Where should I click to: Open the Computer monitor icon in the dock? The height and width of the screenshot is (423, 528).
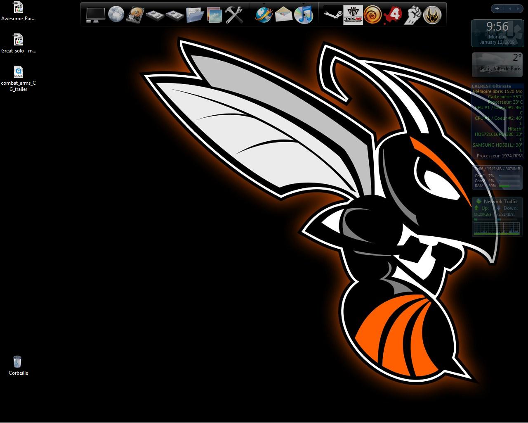coord(95,15)
